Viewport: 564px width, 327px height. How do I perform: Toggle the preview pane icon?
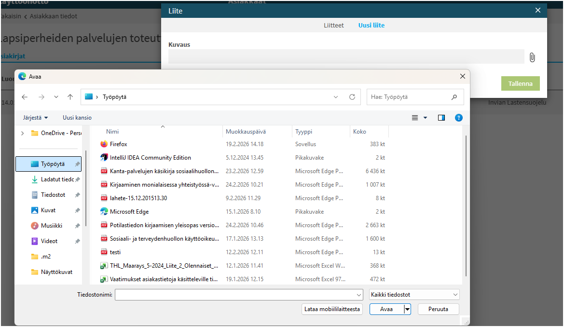click(441, 118)
